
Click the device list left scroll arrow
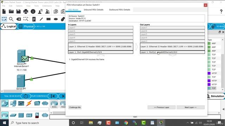[51, 113]
